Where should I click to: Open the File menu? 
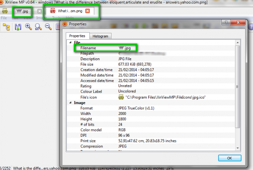[x=4, y=18]
